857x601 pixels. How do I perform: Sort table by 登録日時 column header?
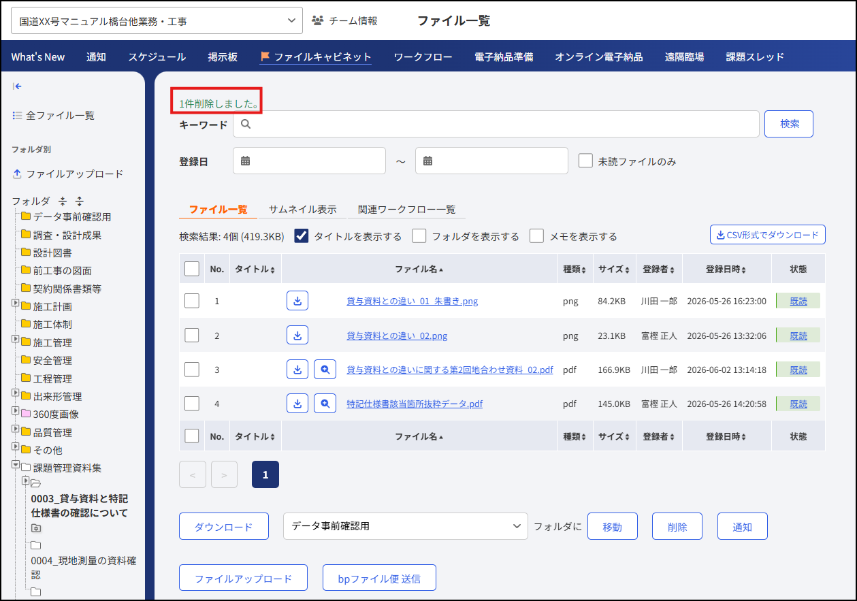tap(726, 269)
